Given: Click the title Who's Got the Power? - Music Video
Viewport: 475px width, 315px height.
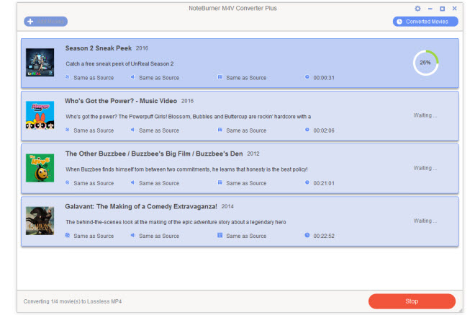Looking at the screenshot, I should [x=121, y=101].
